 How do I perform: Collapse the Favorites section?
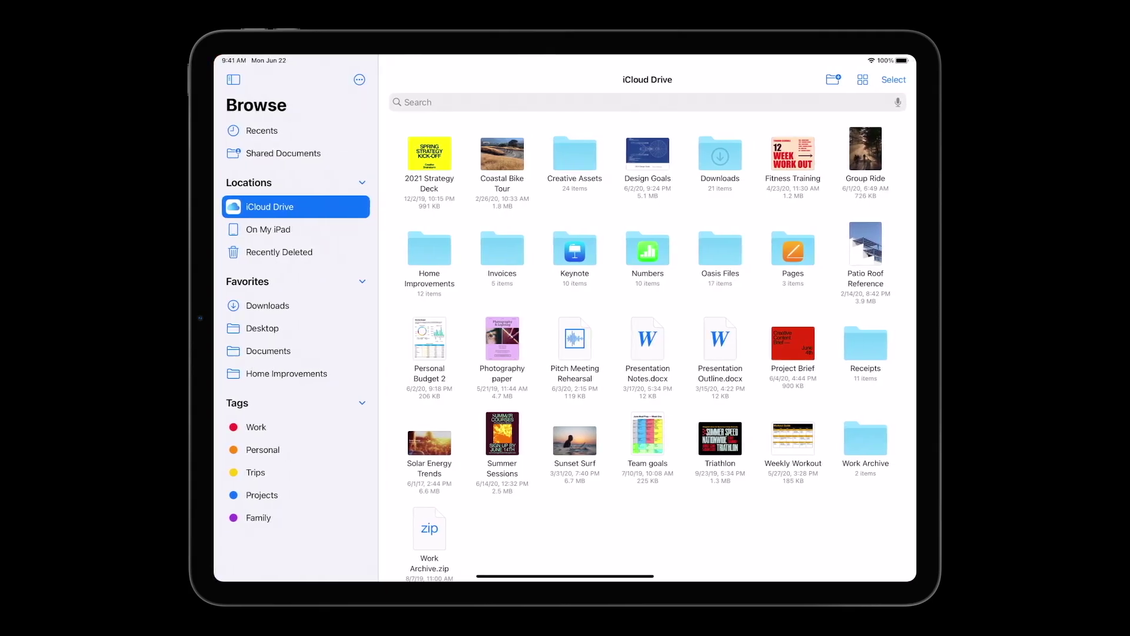click(363, 281)
